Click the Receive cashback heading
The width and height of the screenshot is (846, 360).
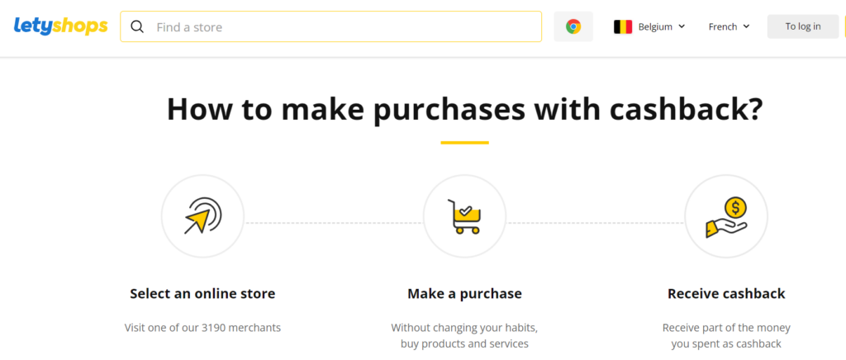726,294
